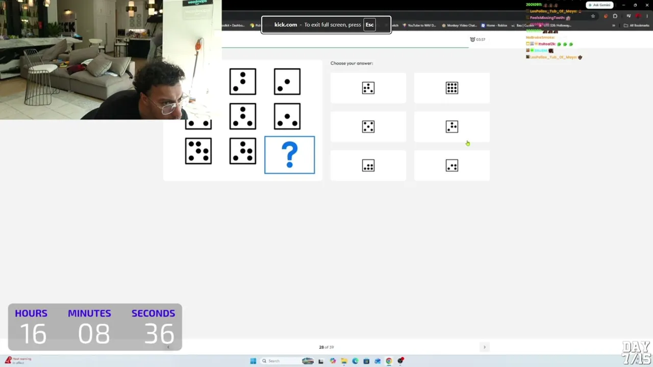The width and height of the screenshot is (653, 367).
Task: Click the four-dot tile in the puzzle's middle row
Action: (243, 116)
